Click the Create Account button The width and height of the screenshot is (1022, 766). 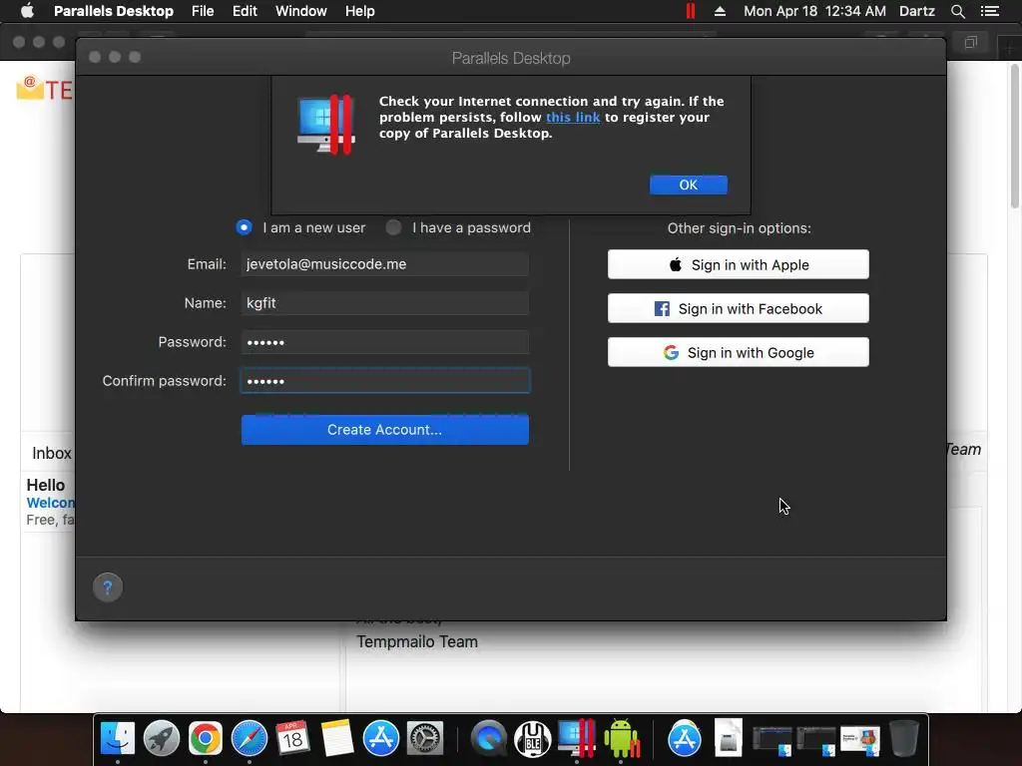click(385, 430)
